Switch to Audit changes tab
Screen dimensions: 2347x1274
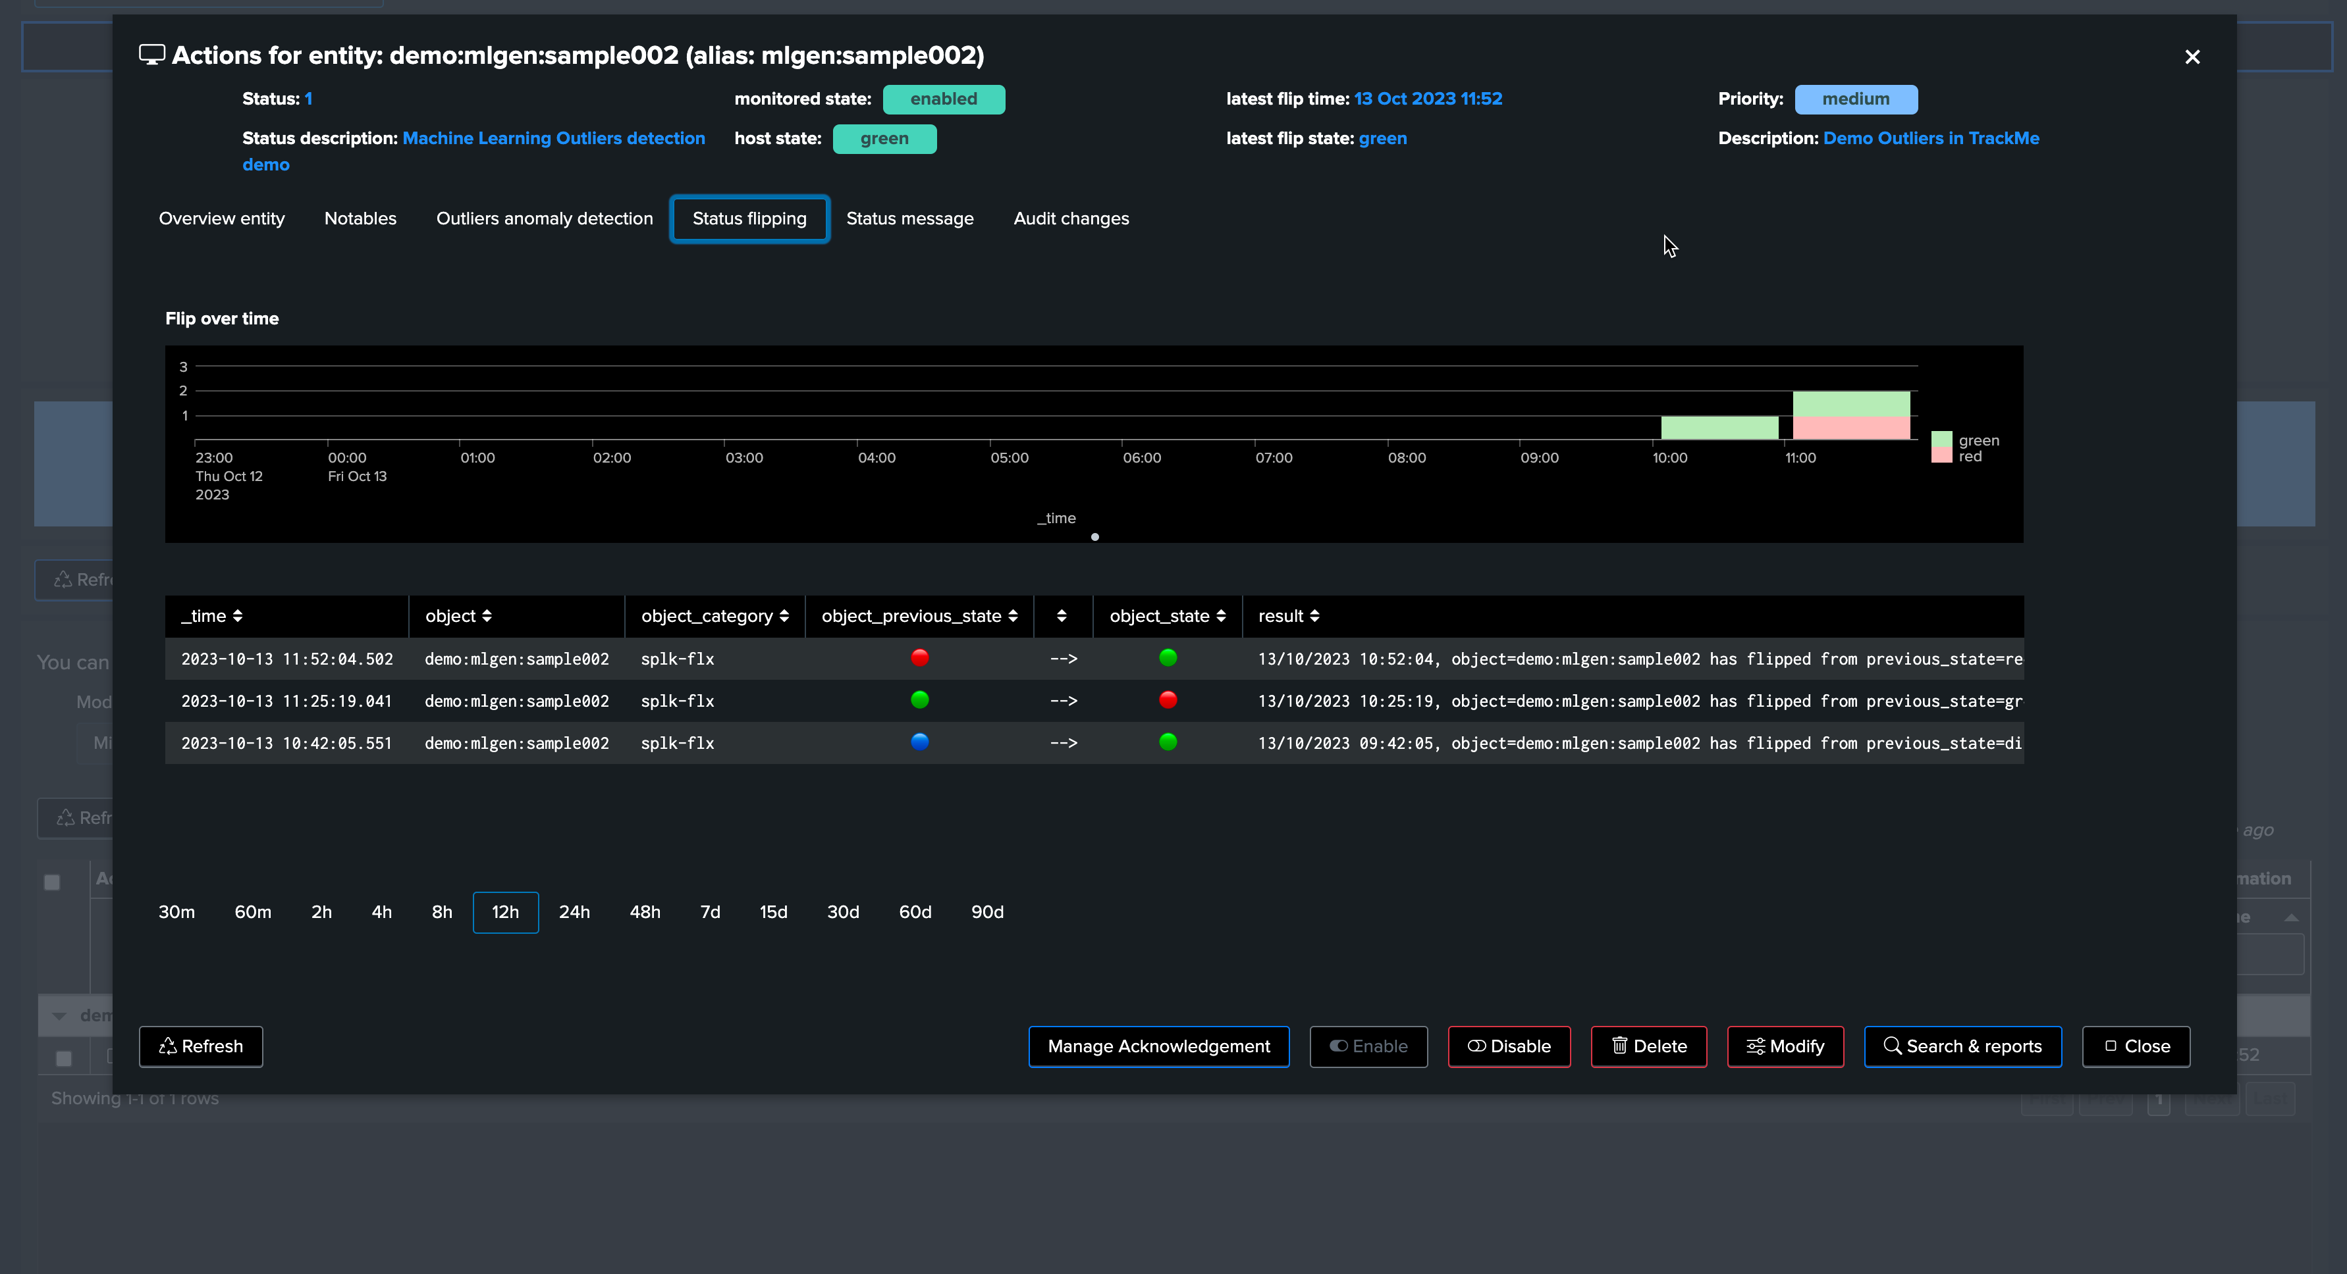coord(1071,218)
